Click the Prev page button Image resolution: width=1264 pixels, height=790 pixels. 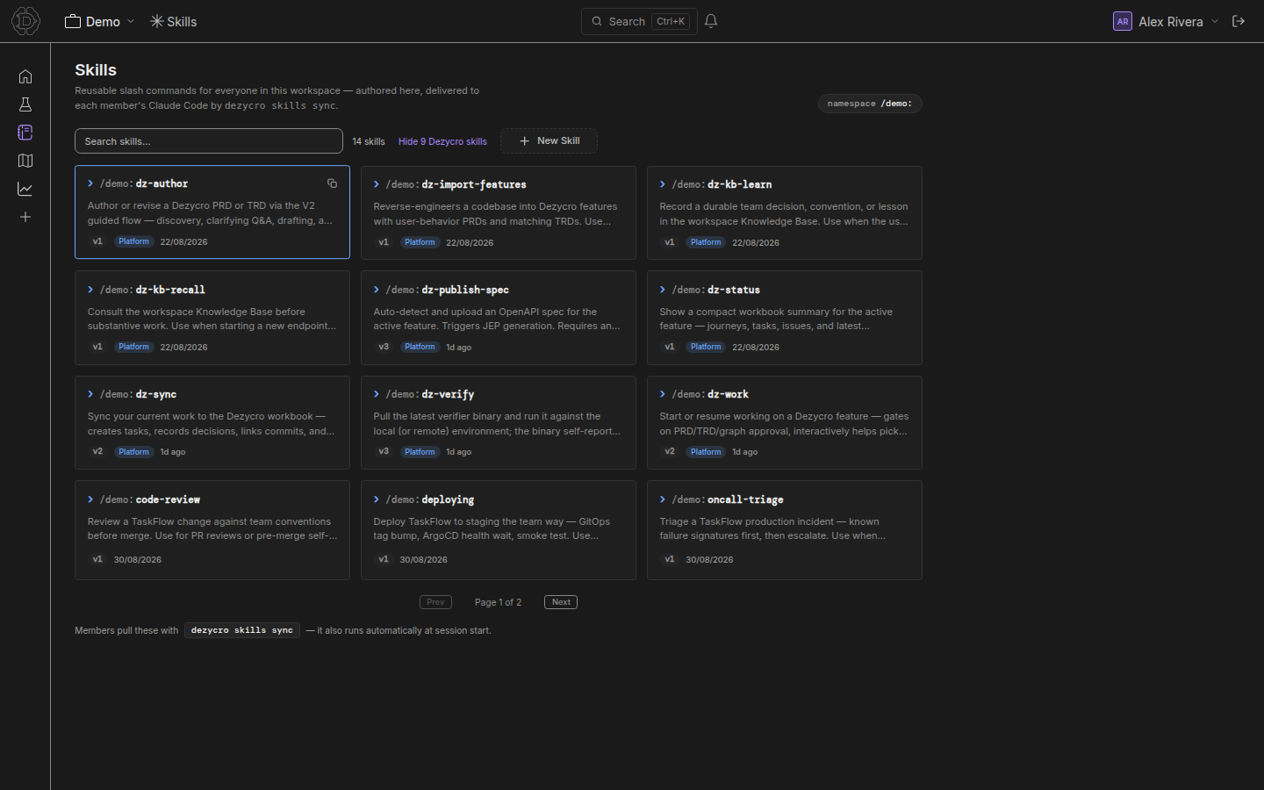click(x=435, y=602)
